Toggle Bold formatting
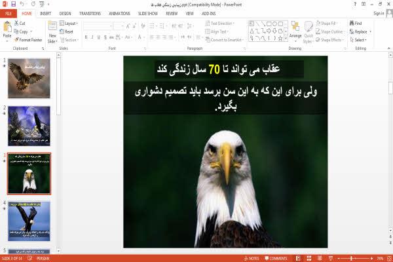Image resolution: width=393 pixels, height=262 pixels. (x=86, y=37)
